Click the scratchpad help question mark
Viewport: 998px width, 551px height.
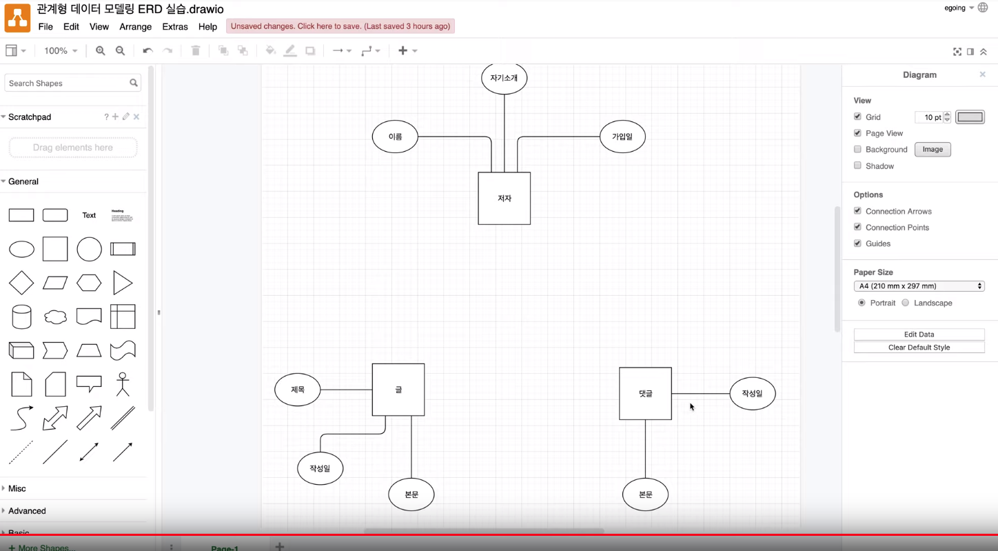point(106,117)
